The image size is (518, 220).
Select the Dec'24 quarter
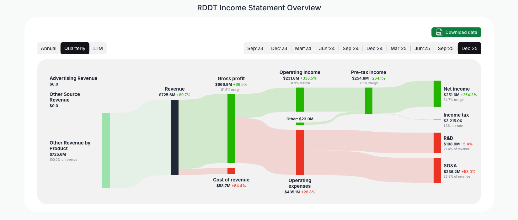point(374,48)
